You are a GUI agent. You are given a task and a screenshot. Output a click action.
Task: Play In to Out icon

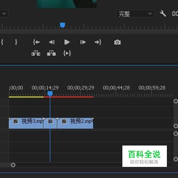pos(67,53)
